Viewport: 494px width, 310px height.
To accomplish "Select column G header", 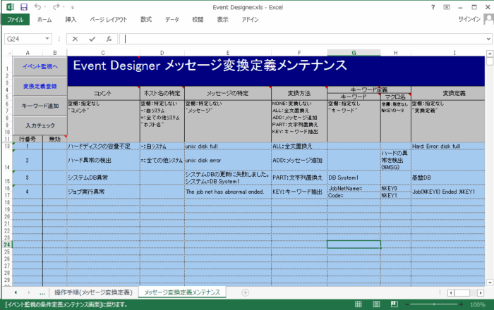I will [354, 53].
